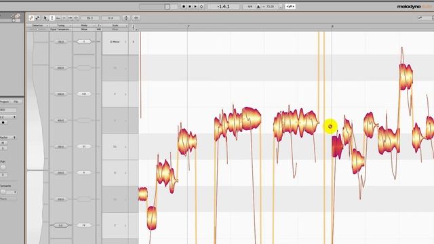
Task: Adjust the Pan knob
Action: [3, 167]
